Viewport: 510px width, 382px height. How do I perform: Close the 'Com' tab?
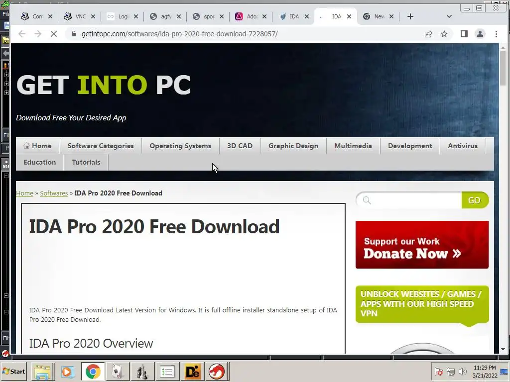click(x=50, y=16)
